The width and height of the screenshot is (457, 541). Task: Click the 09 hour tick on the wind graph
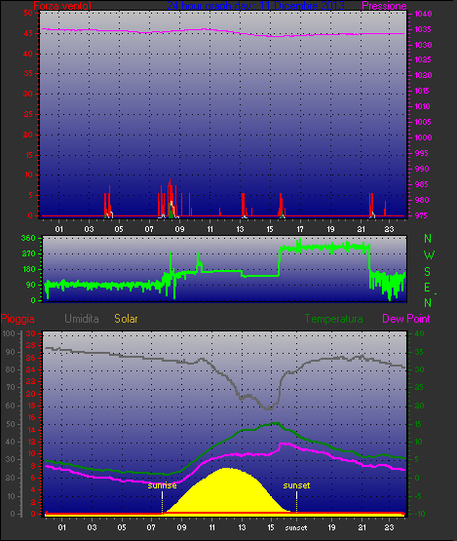tap(179, 229)
